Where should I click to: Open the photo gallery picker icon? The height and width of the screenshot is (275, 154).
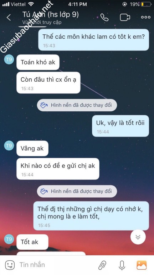[142, 265]
